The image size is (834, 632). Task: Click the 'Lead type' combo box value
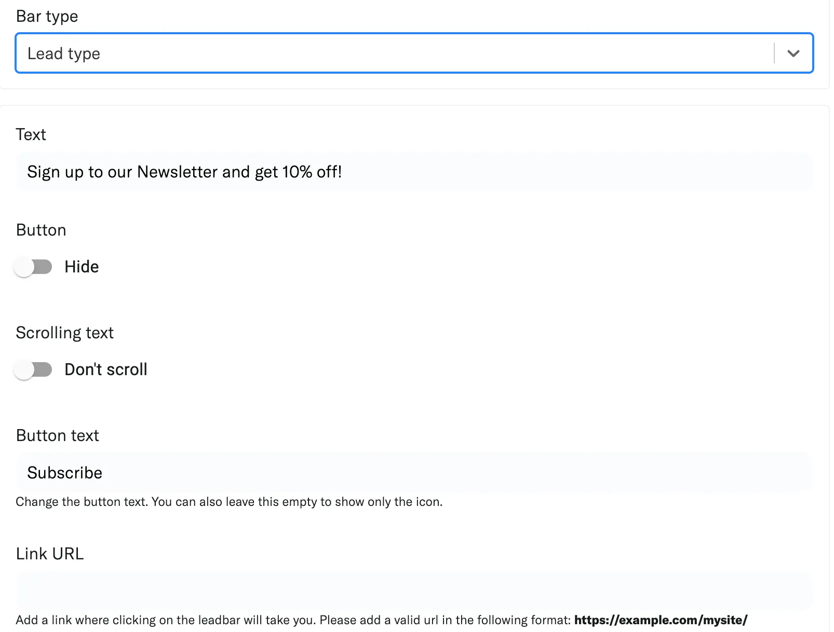click(63, 53)
